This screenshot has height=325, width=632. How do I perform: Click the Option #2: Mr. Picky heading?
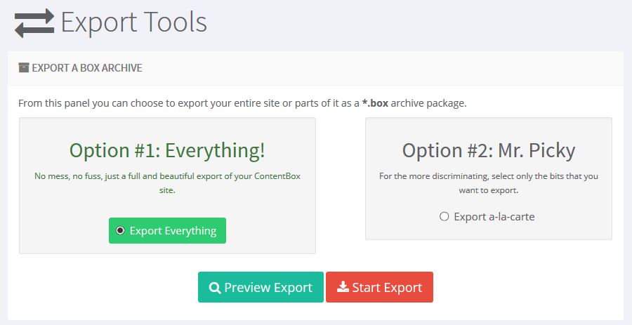tap(488, 150)
